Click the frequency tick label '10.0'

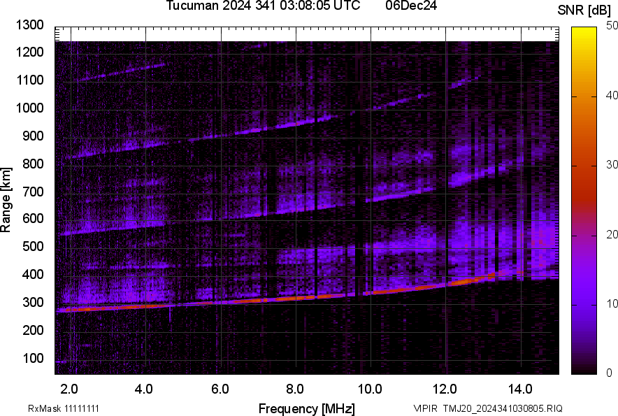coord(369,389)
